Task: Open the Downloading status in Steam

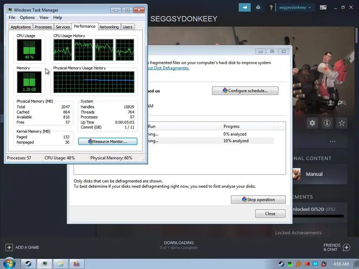Action: tap(179, 245)
